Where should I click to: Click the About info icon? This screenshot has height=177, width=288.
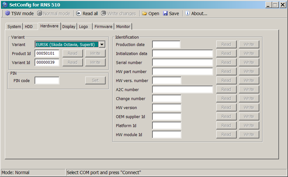coord(187,13)
